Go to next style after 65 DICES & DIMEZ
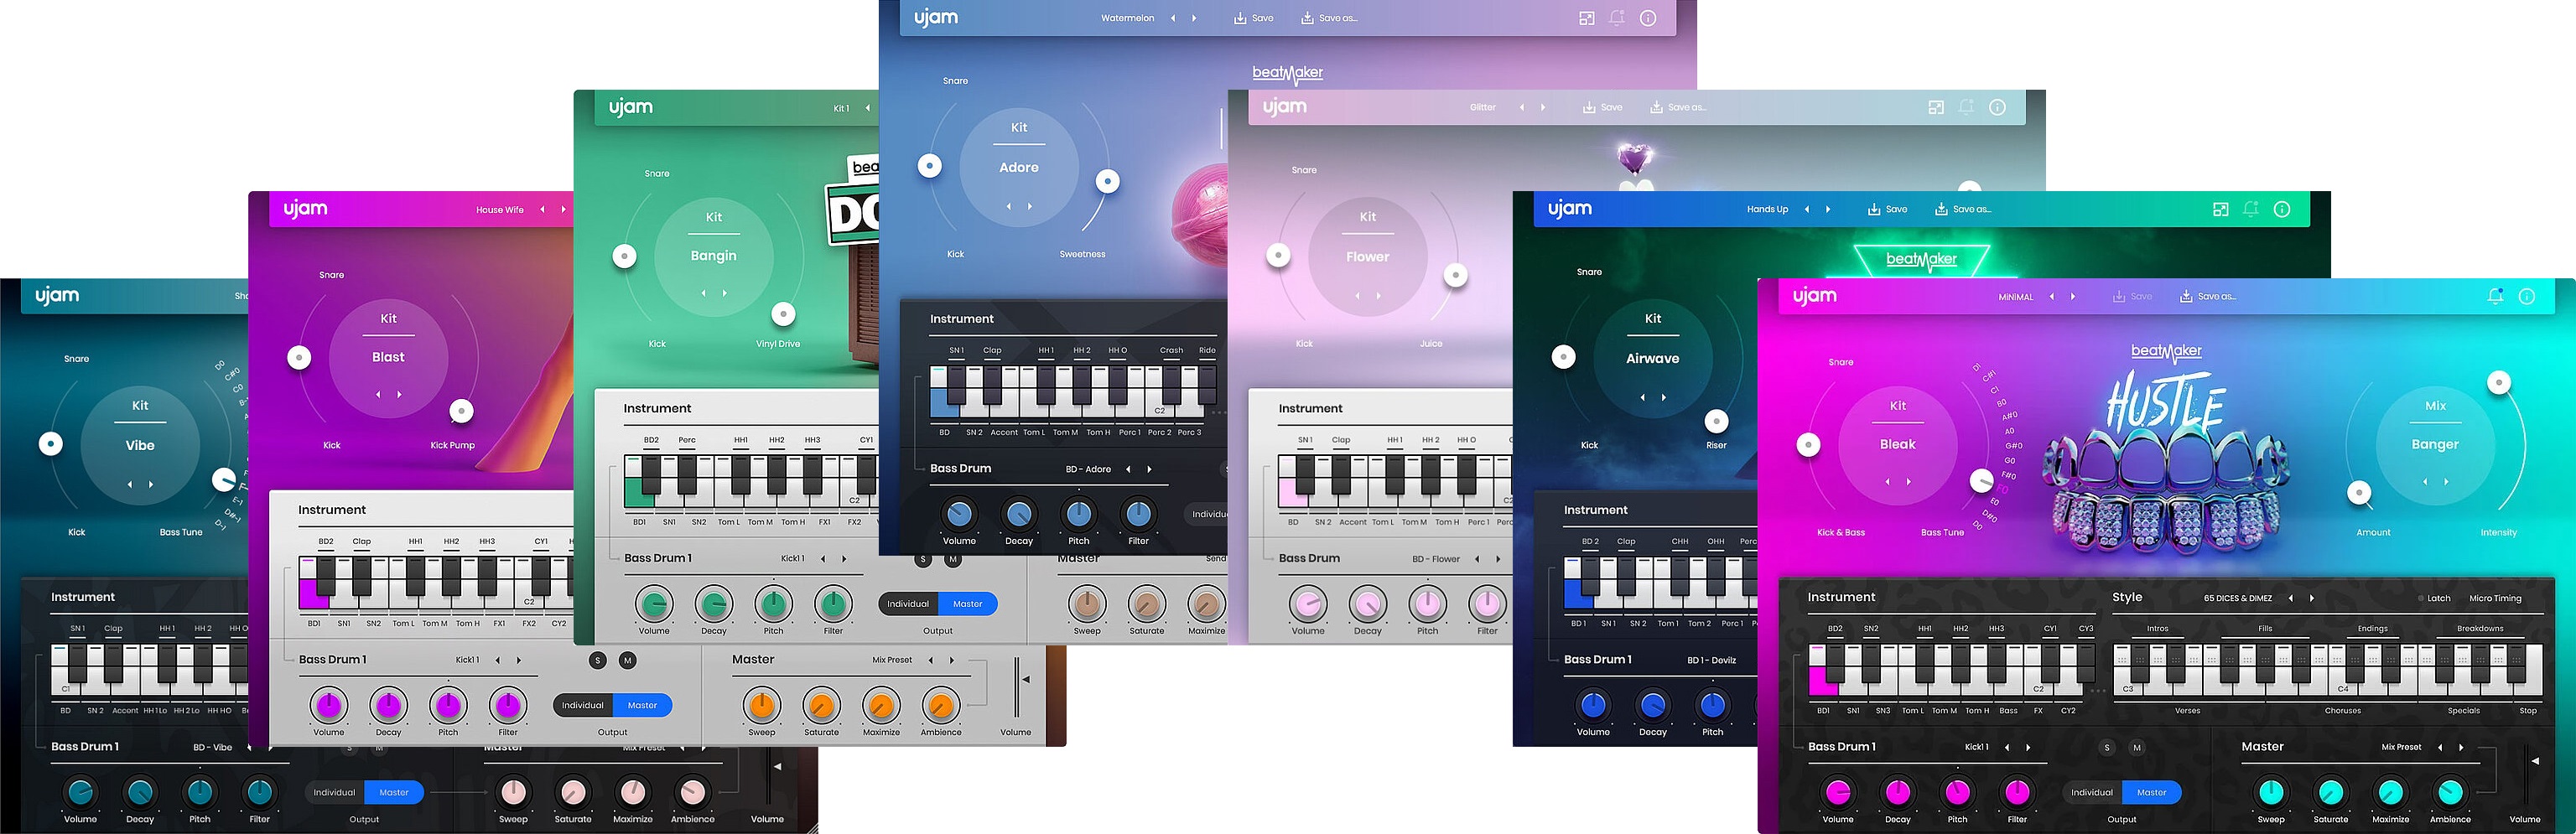The width and height of the screenshot is (2576, 834). pos(2312,598)
